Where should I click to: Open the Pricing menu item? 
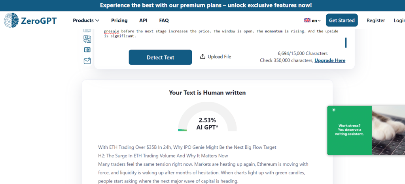point(119,21)
